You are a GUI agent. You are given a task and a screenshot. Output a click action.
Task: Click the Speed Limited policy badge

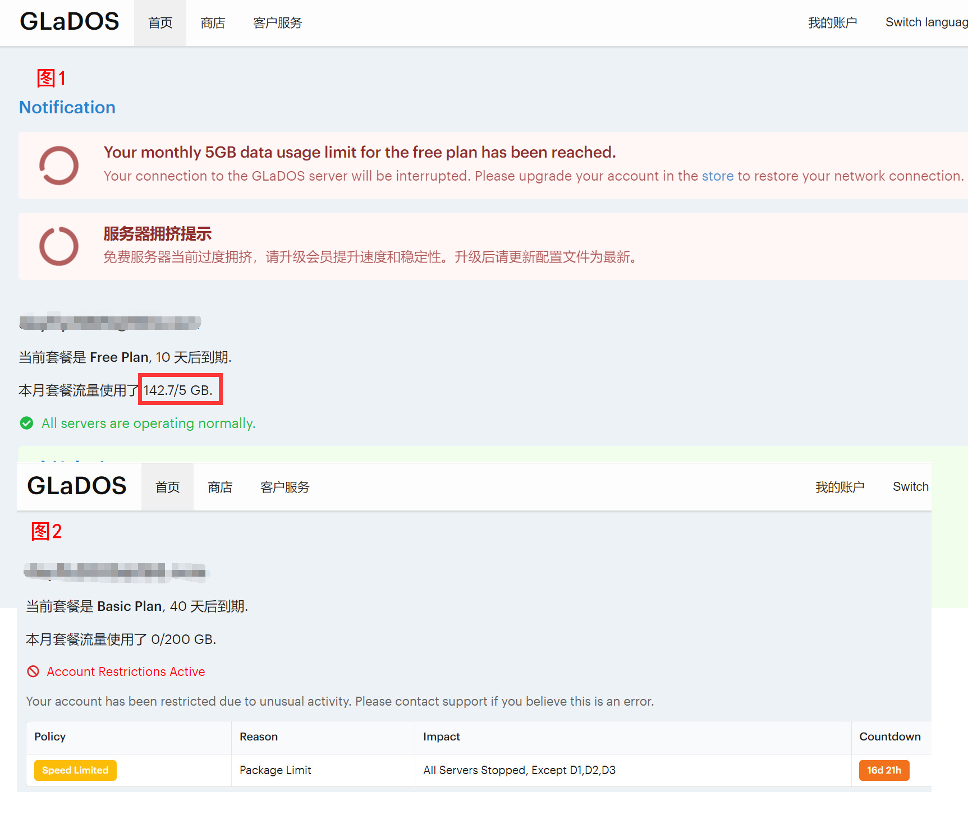click(x=75, y=770)
